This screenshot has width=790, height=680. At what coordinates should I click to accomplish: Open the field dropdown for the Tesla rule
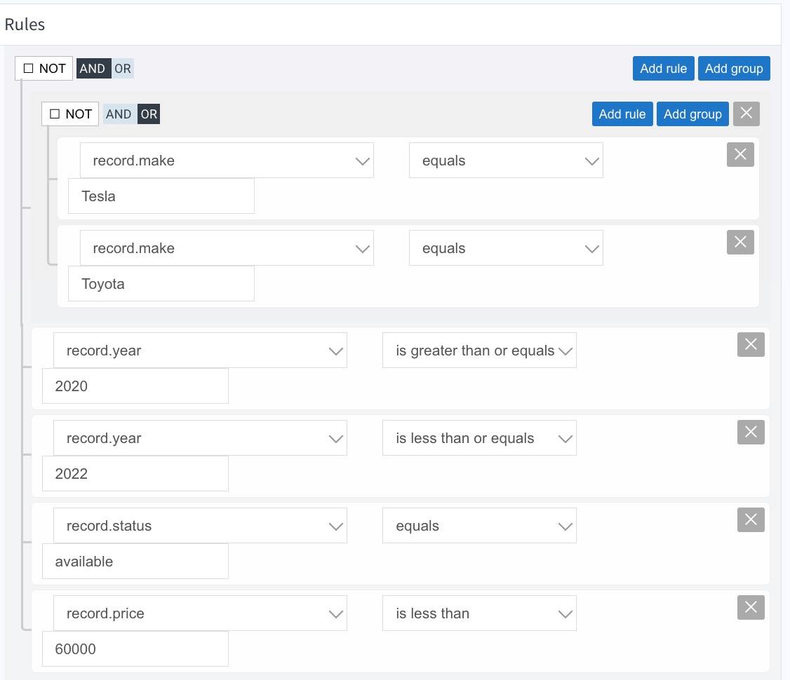coord(227,160)
